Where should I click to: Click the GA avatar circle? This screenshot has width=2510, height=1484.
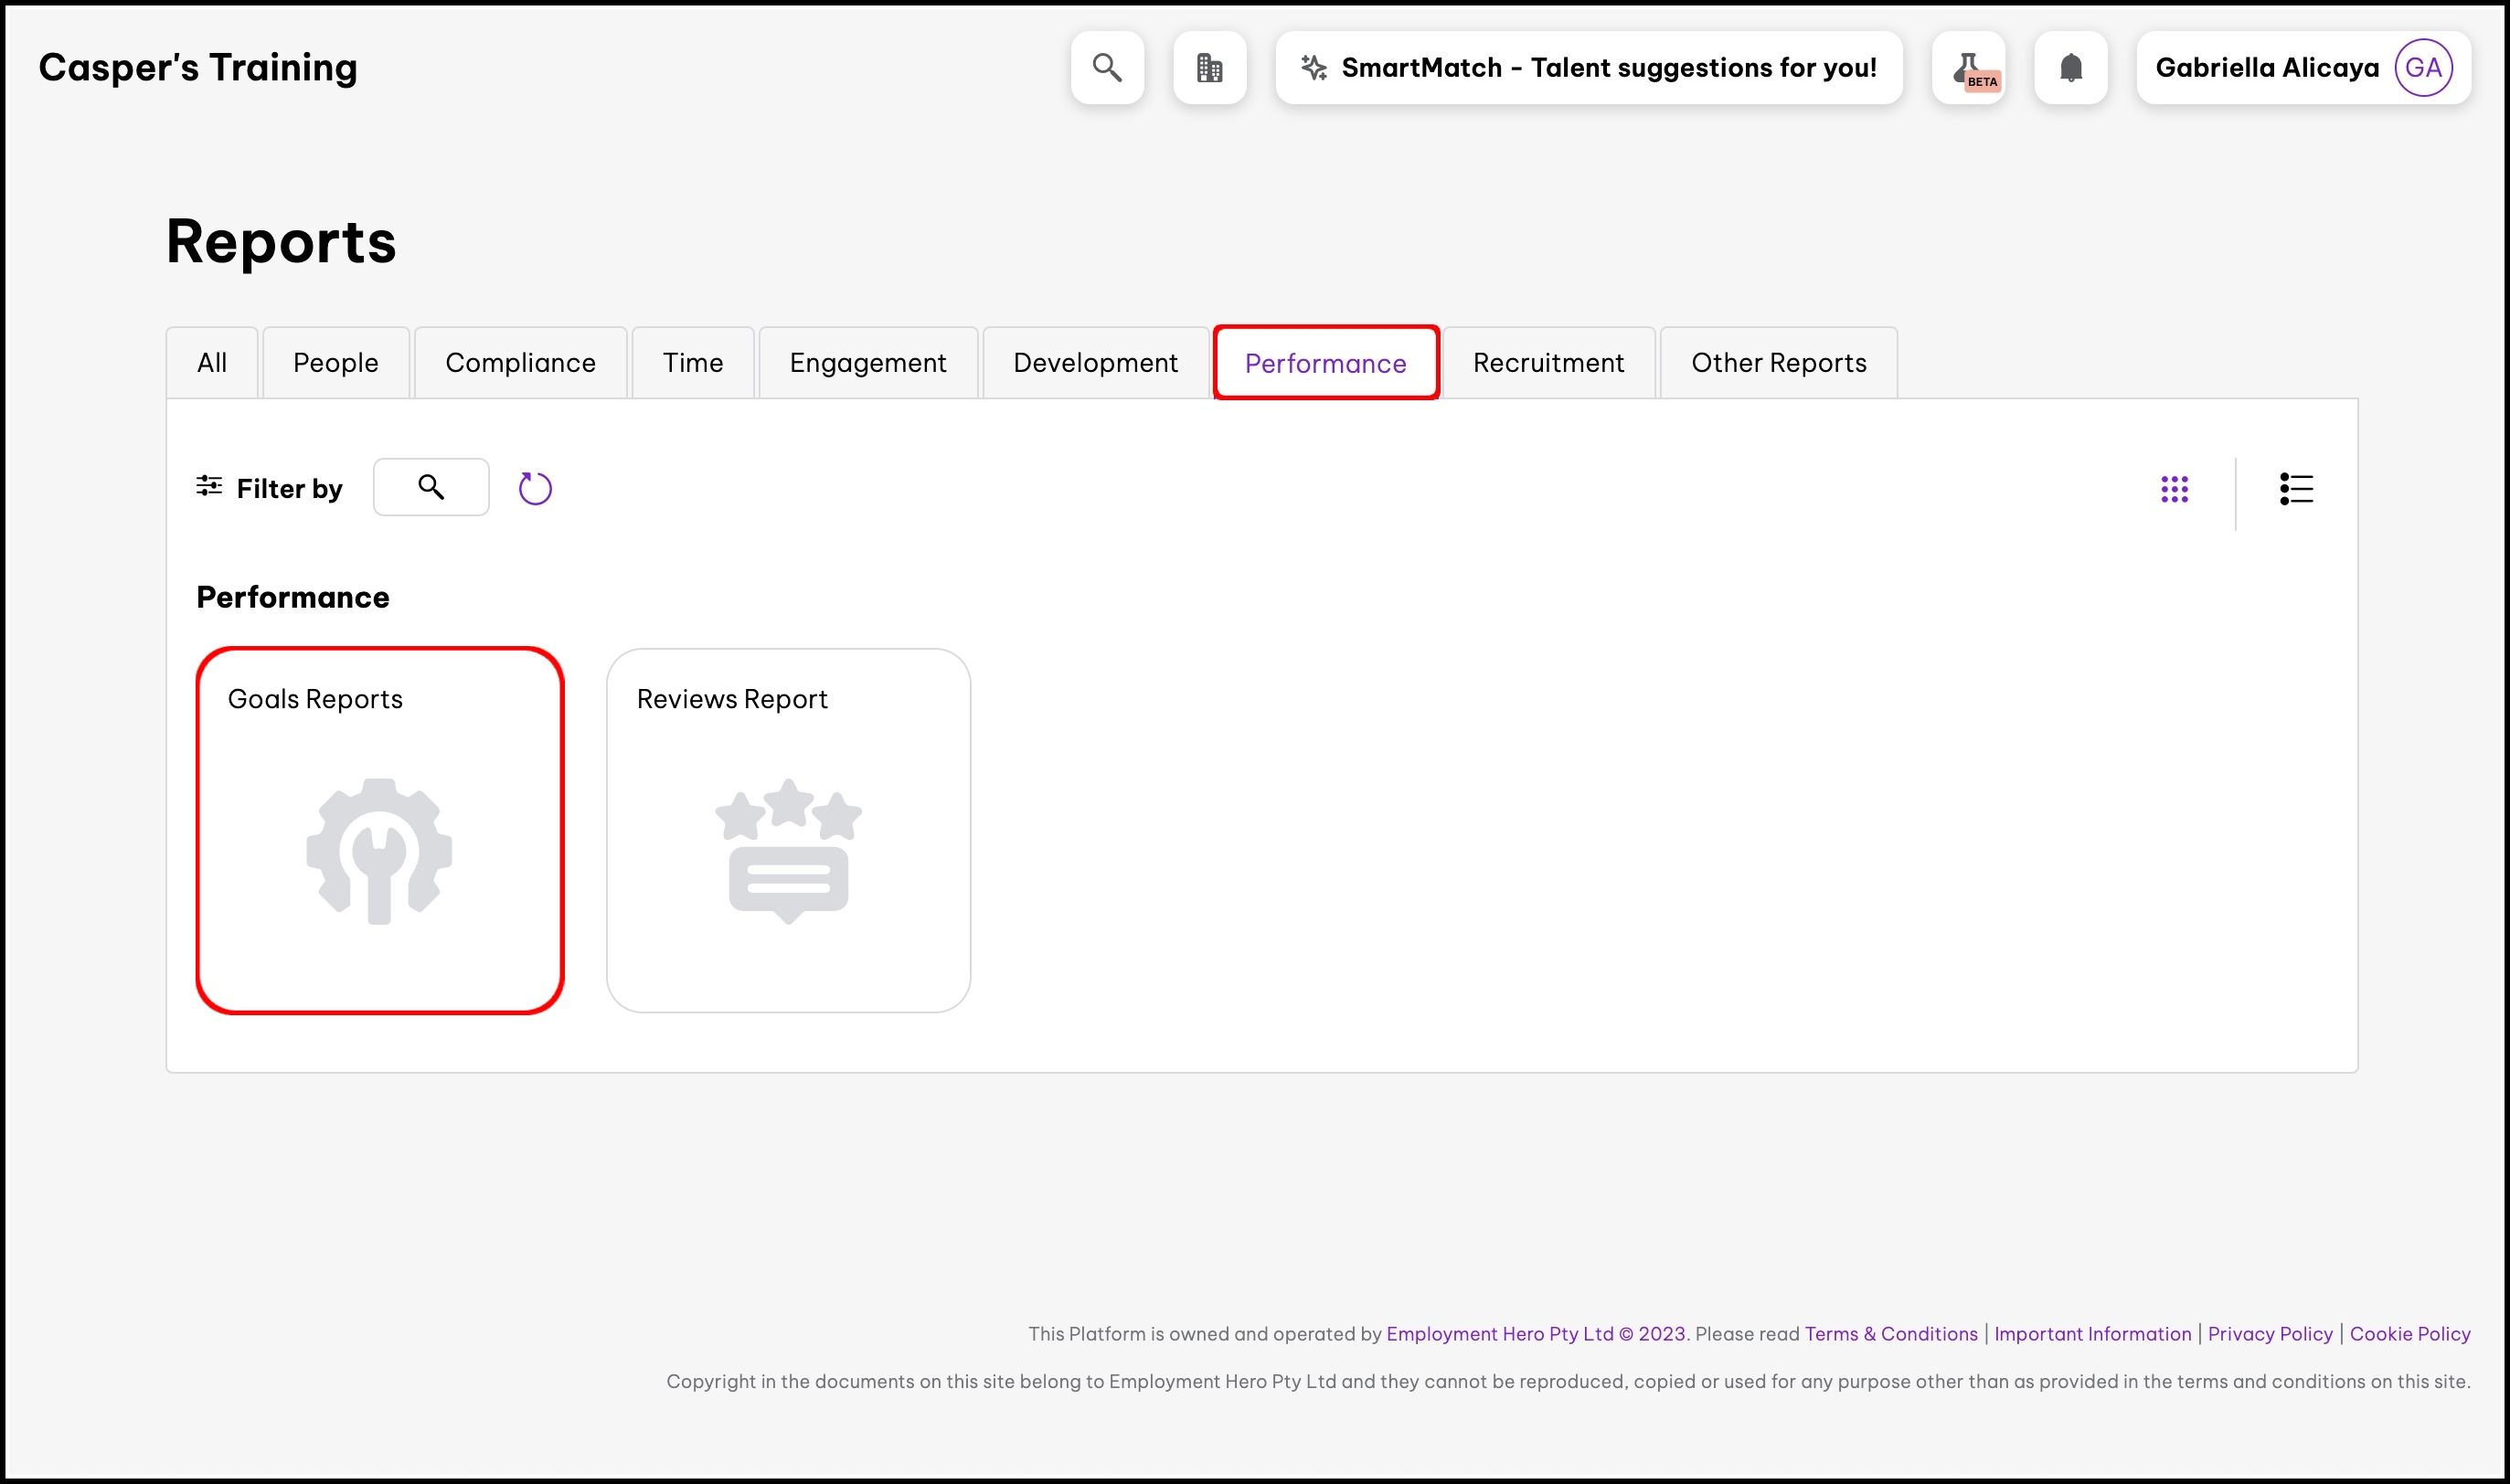click(x=2422, y=68)
